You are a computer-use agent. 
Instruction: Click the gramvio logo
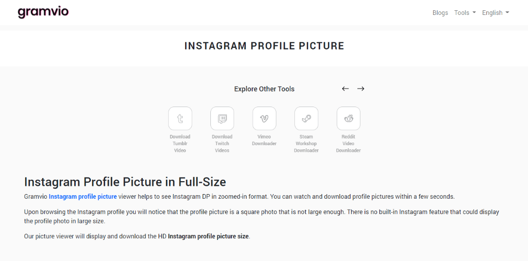point(43,12)
